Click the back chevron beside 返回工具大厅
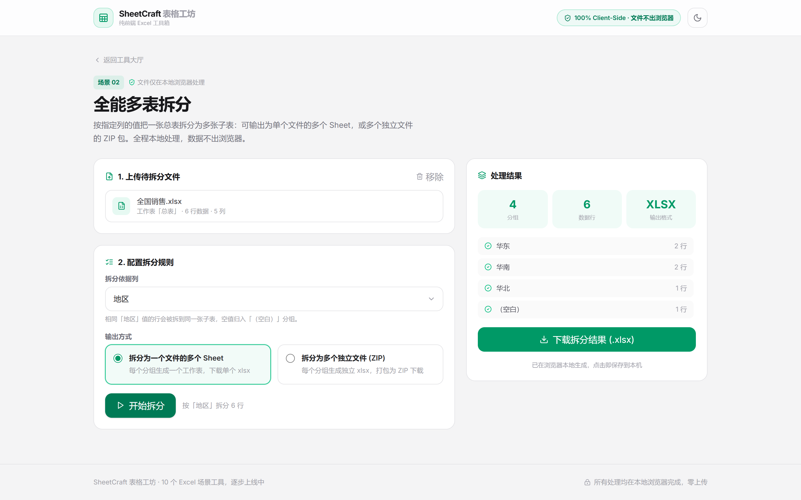The width and height of the screenshot is (801, 500). (x=97, y=60)
